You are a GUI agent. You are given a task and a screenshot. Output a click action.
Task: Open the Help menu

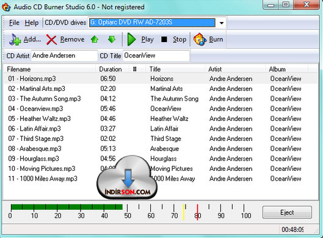pos(32,23)
